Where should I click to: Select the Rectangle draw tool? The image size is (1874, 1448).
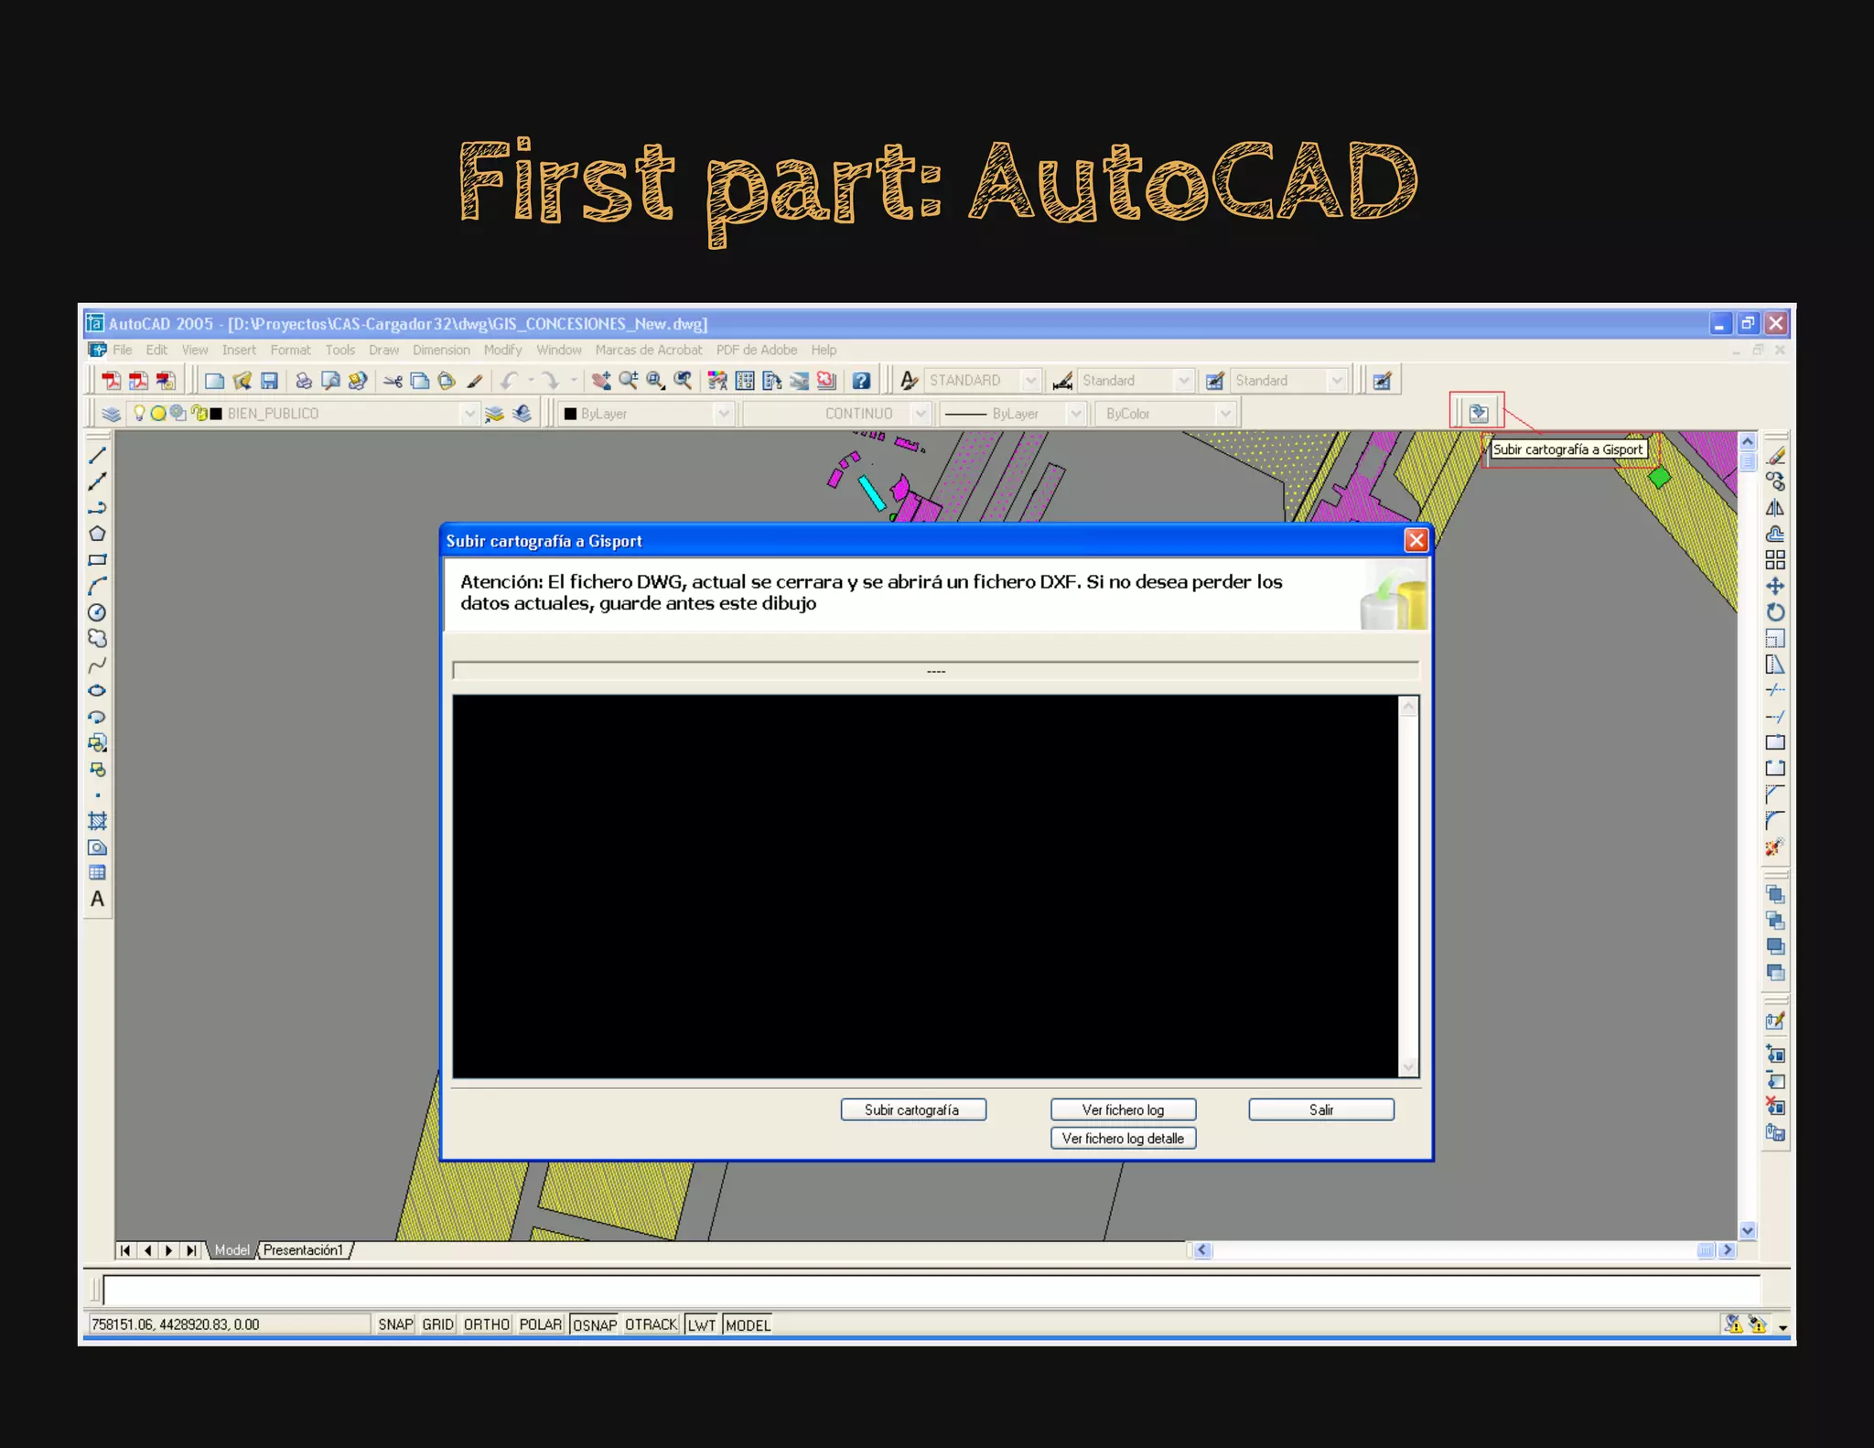click(x=97, y=560)
